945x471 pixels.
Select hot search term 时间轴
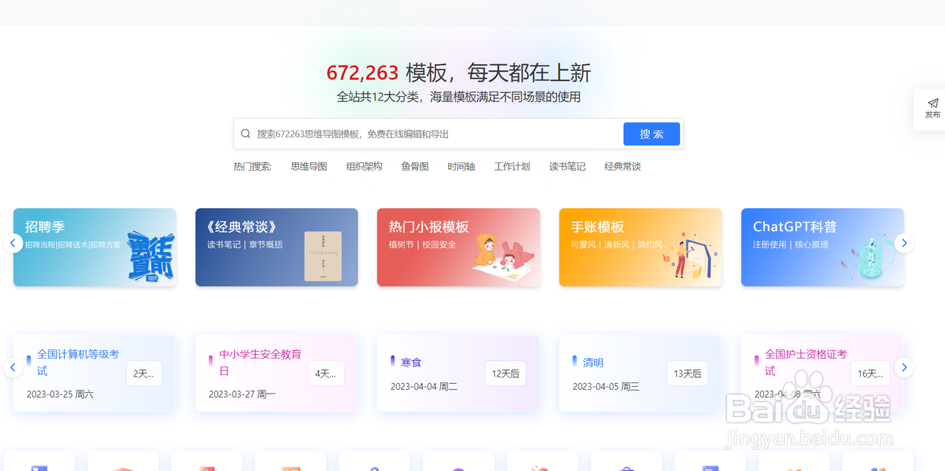click(x=461, y=167)
